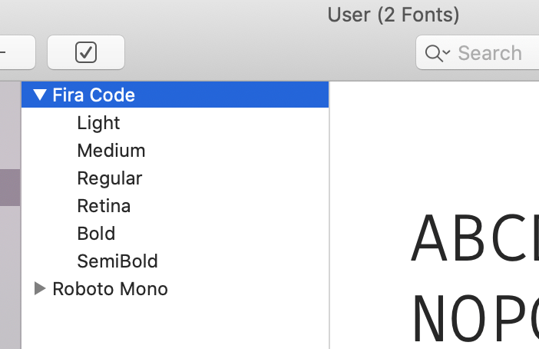The height and width of the screenshot is (349, 539).
Task: Open the magnifying glass search options dropdown
Action: tap(437, 53)
